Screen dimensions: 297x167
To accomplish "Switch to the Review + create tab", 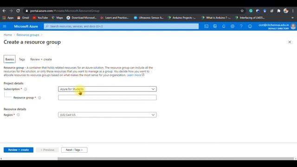I will 41,59.
